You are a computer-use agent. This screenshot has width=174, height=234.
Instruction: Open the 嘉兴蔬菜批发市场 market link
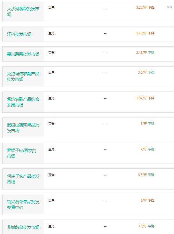tap(23, 54)
